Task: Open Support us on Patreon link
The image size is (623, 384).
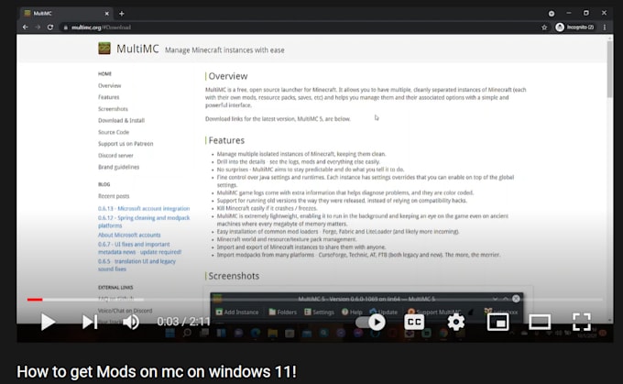Action: click(126, 144)
